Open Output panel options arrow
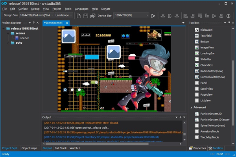 (x=176, y=117)
